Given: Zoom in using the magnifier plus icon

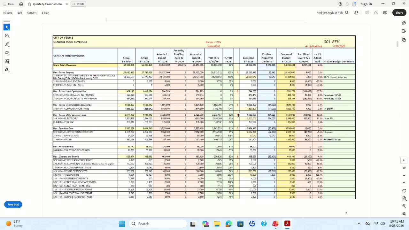Looking at the screenshot, I should (404, 206).
